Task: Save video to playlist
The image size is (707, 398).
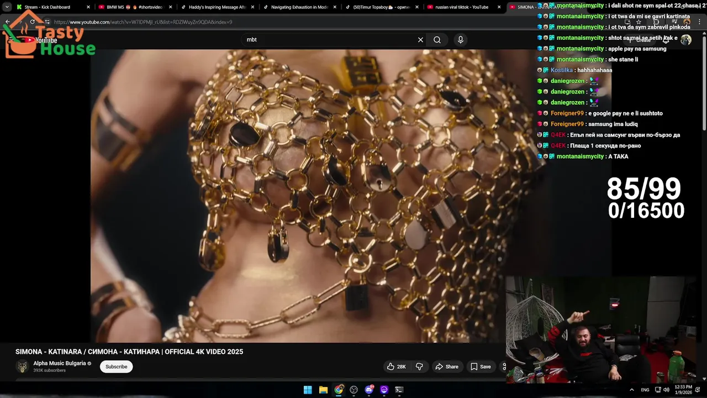Action: (481, 366)
